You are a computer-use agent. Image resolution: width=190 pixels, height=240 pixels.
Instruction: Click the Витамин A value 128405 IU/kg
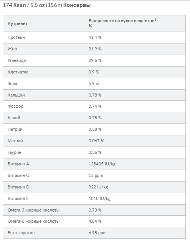click(102, 164)
